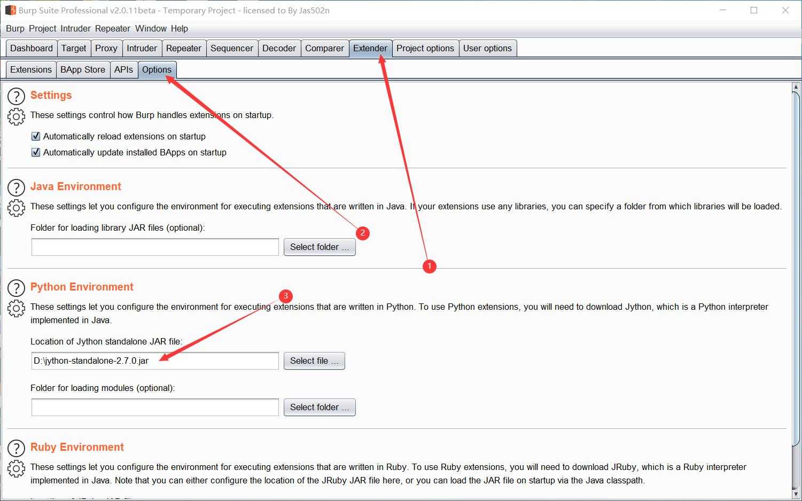
Task: Open the Burp menu
Action: click(x=15, y=28)
